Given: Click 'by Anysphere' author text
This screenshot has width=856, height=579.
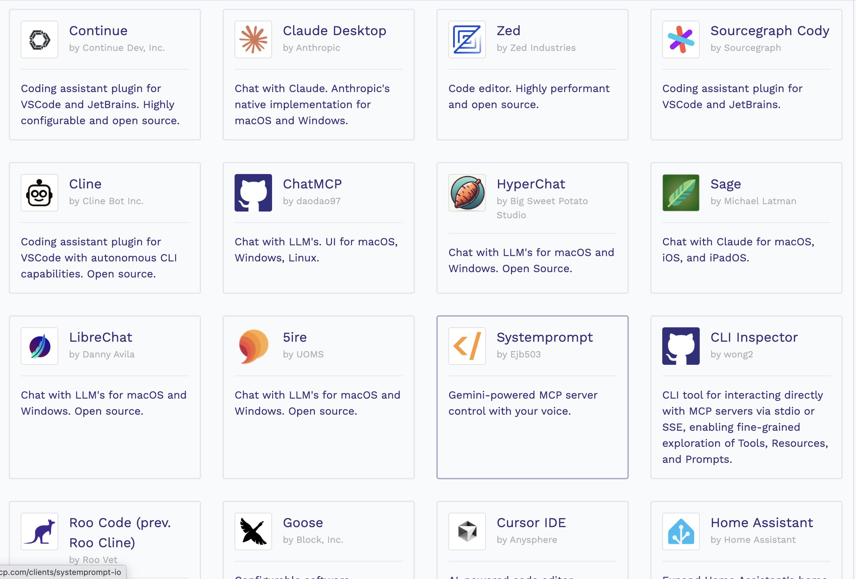Looking at the screenshot, I should coord(527,540).
